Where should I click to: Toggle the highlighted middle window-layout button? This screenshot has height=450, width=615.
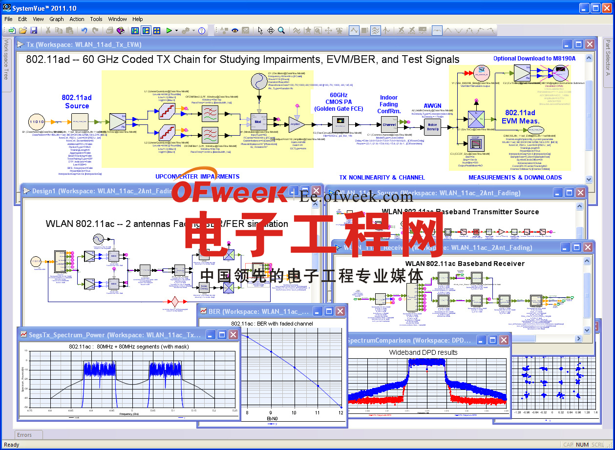(x=146, y=30)
